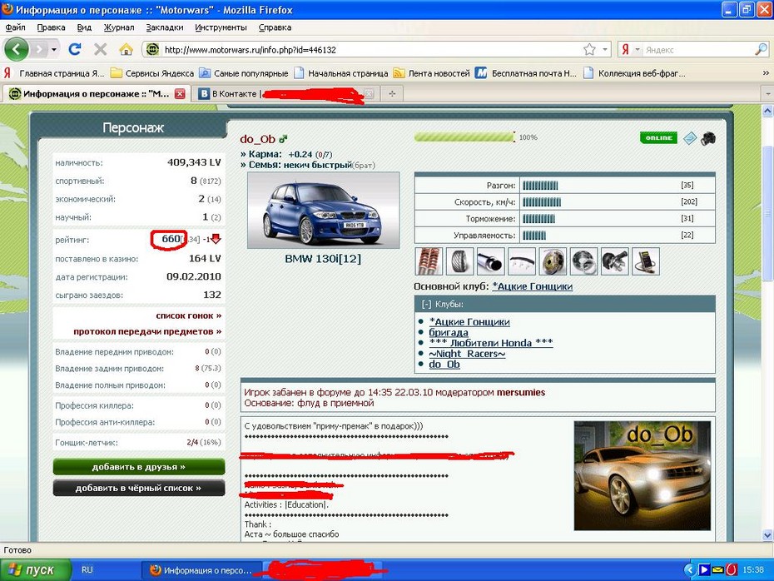
Task: Open *** Любители Honda *** club
Action: [491, 343]
